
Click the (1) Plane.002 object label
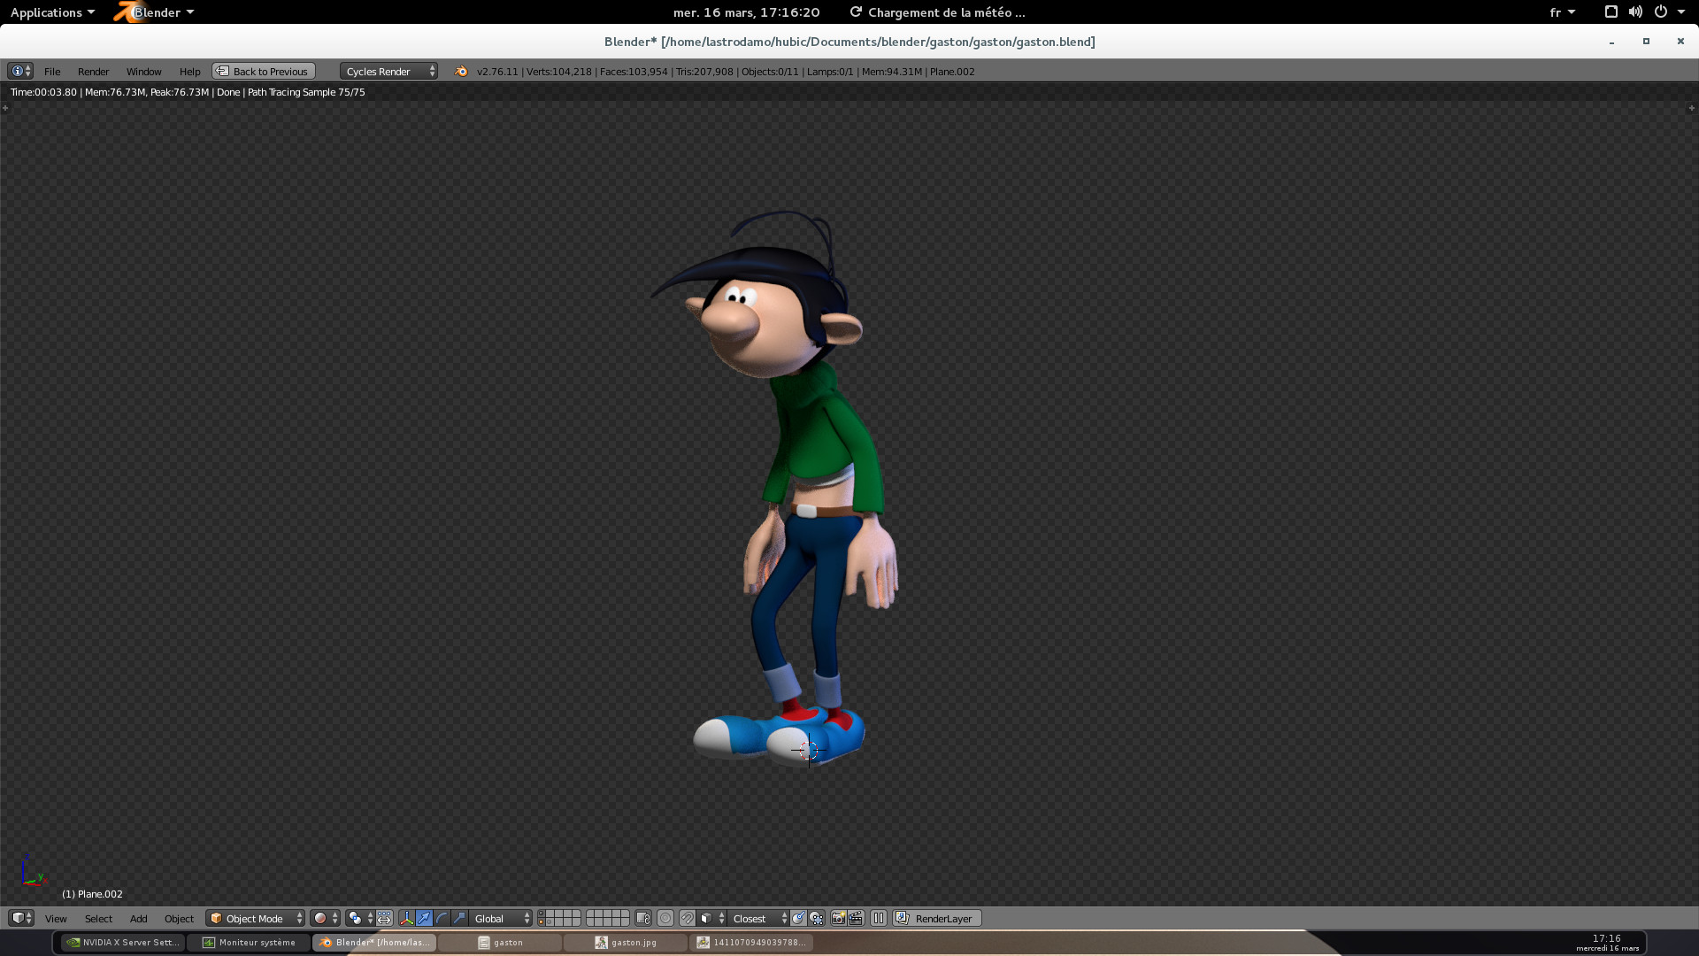pos(92,894)
